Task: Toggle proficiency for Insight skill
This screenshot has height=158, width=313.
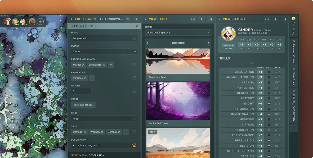Action: (x=269, y=103)
